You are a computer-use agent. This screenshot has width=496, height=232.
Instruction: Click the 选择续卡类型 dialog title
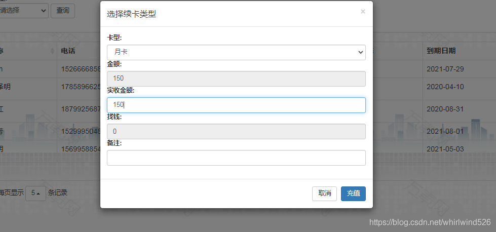[131, 14]
